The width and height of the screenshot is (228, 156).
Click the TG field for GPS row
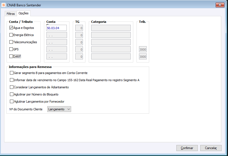click(79, 49)
